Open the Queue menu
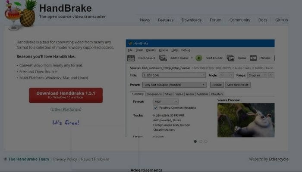Screen dimensions: 302x172 pos(164,50)
